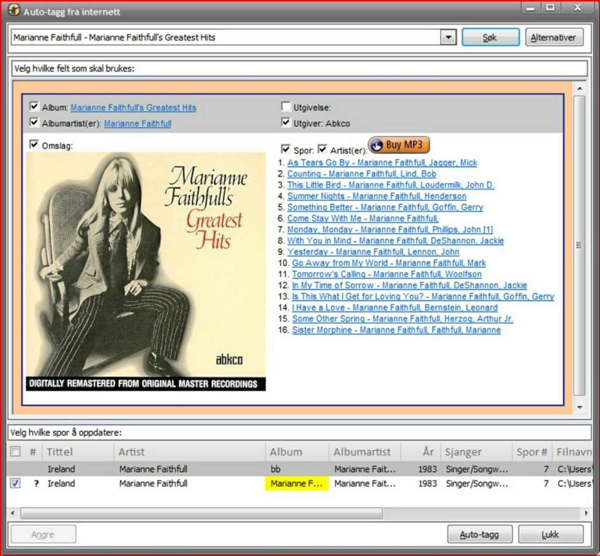Screen dimensions: 600x556
Task: Click the results panel scroll-down arrow
Action: (580, 407)
